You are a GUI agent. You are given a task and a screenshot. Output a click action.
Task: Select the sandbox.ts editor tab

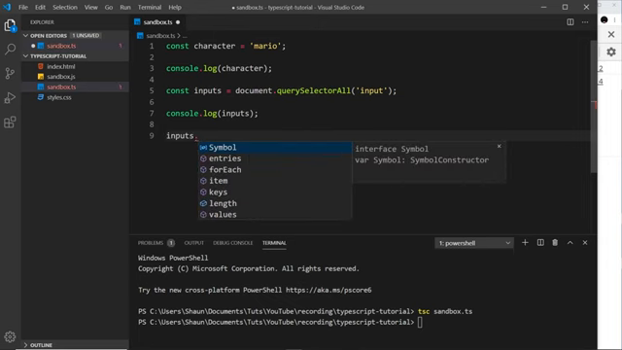click(x=157, y=22)
